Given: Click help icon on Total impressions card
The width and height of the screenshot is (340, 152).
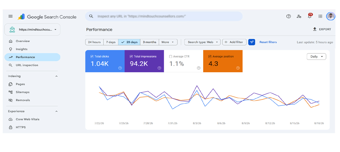Looking at the screenshot, I should [159, 68].
